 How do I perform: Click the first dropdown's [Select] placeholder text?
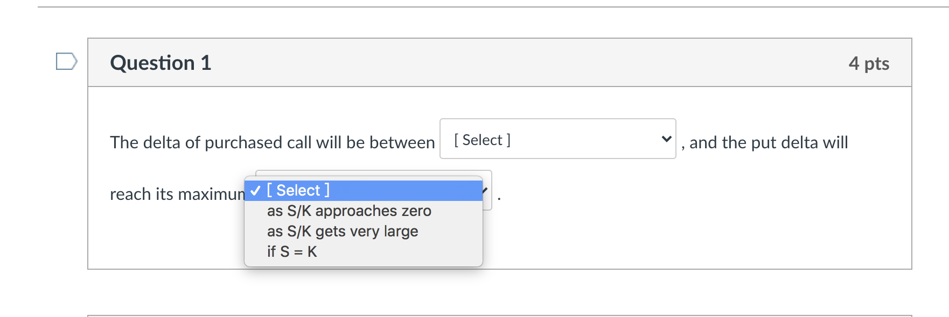[x=482, y=140]
